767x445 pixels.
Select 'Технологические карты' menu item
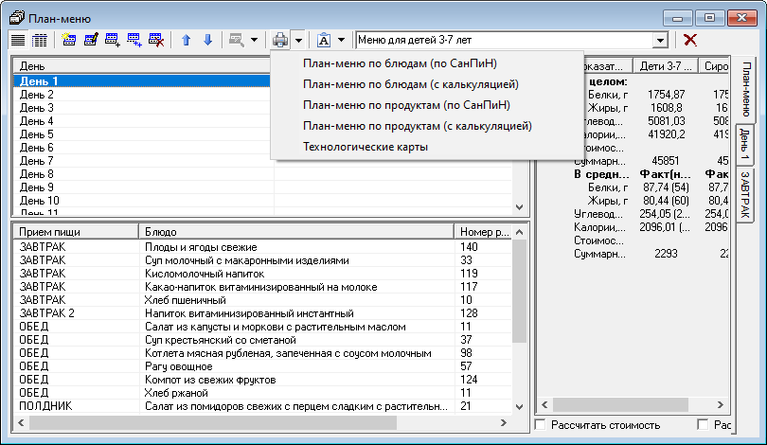point(365,147)
